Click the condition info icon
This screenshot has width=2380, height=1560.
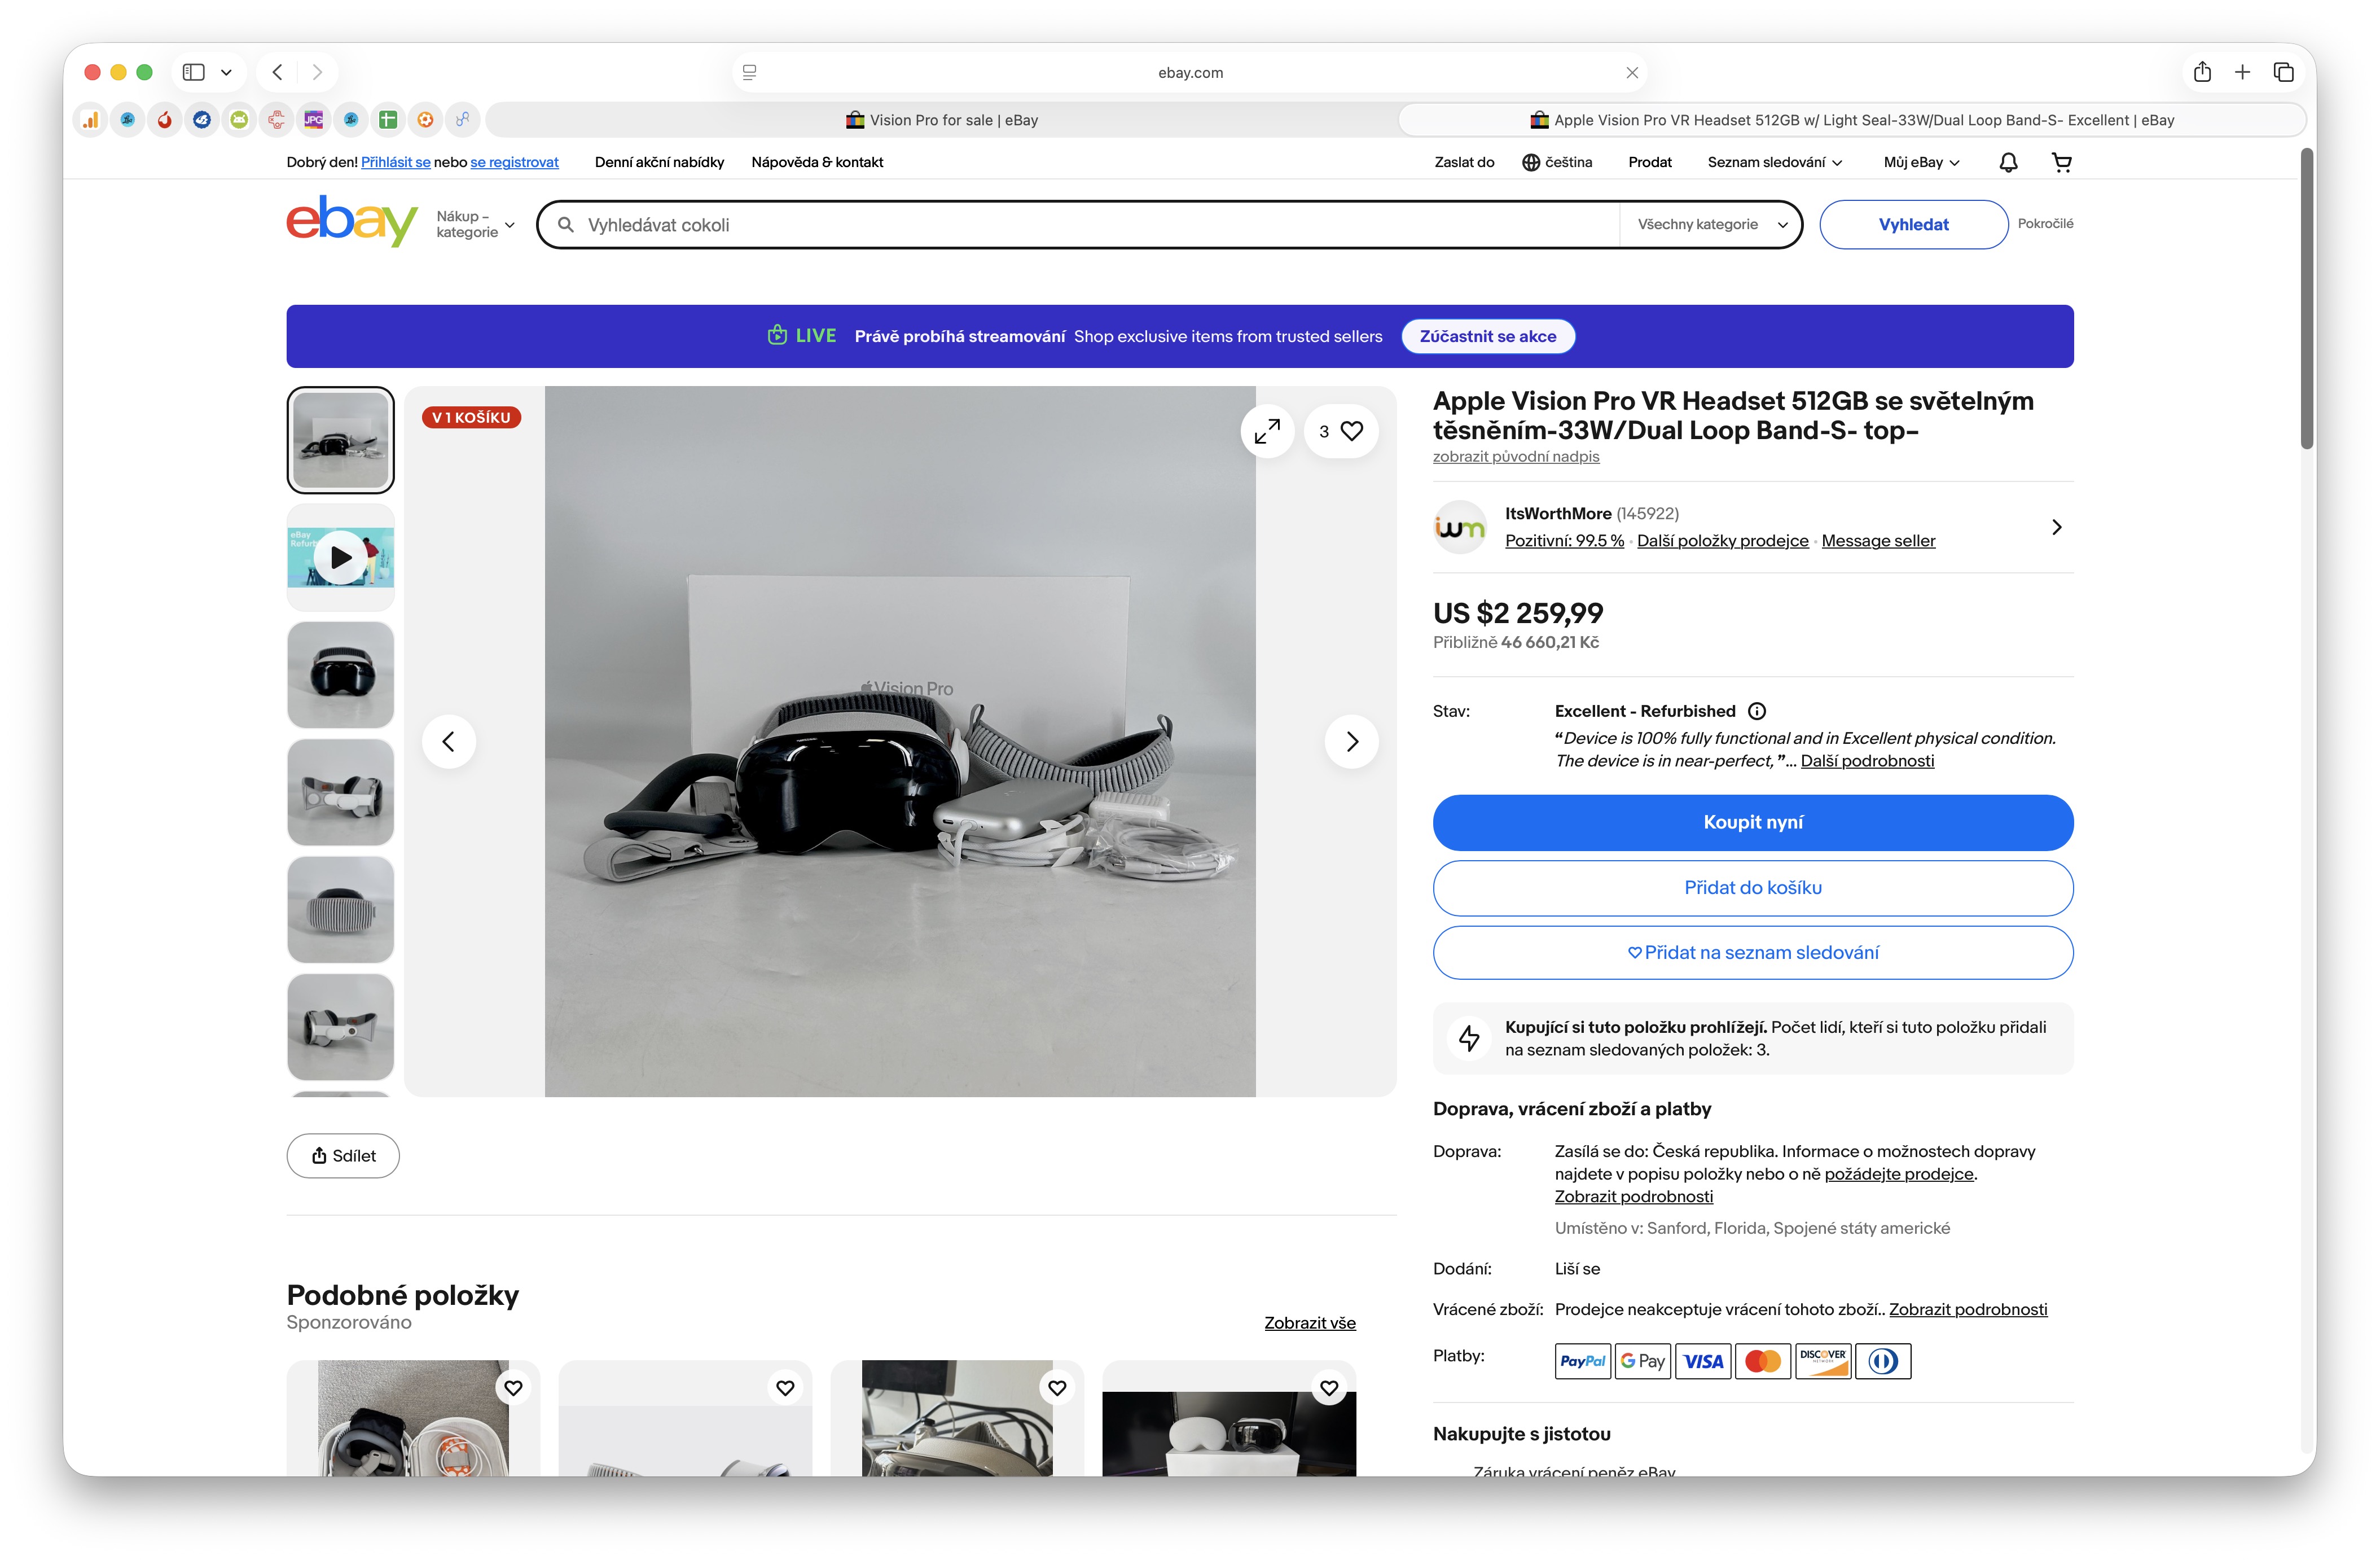pos(1757,711)
